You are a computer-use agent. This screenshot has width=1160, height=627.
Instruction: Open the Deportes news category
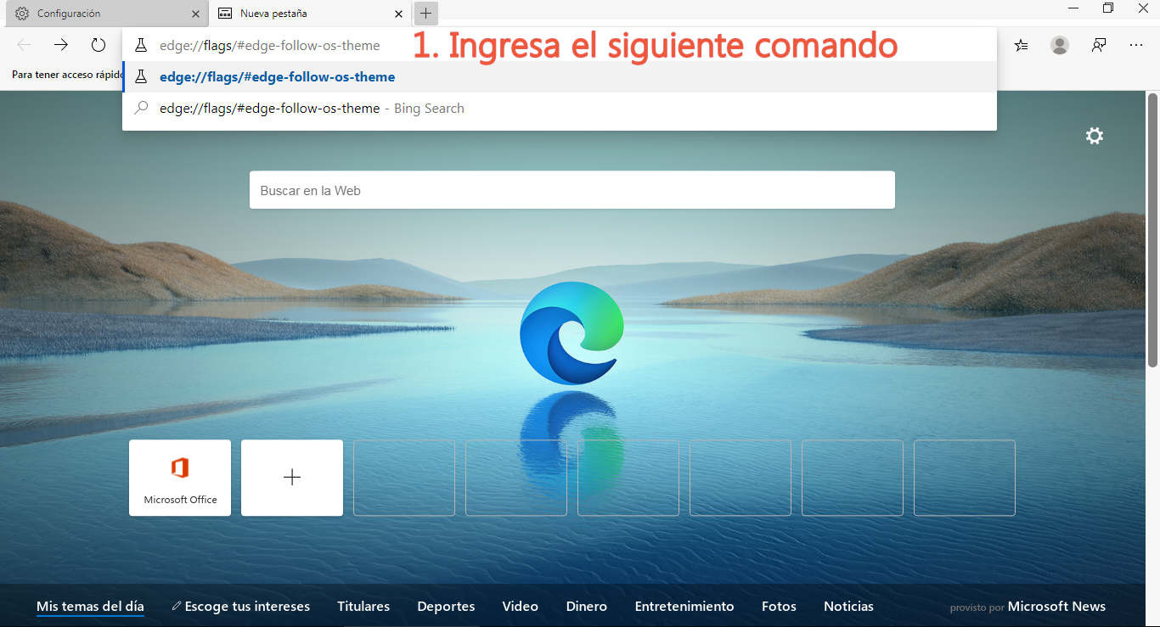[x=446, y=607]
